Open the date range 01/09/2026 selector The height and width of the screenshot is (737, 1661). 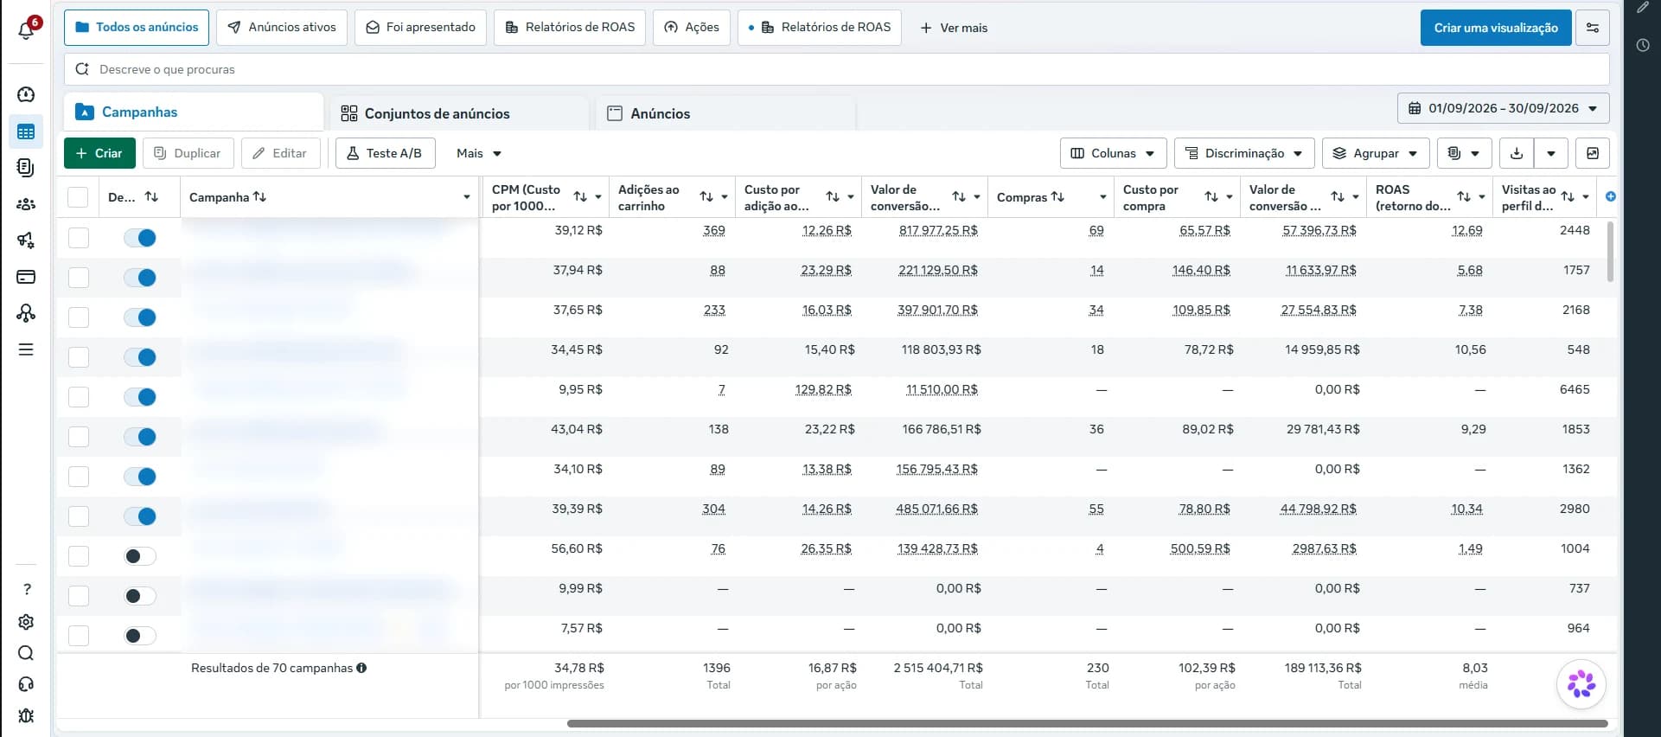point(1503,108)
